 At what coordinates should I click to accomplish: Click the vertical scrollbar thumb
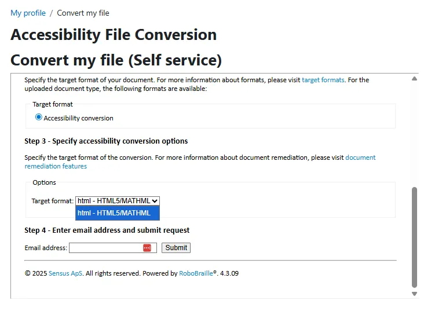pyautogui.click(x=414, y=237)
